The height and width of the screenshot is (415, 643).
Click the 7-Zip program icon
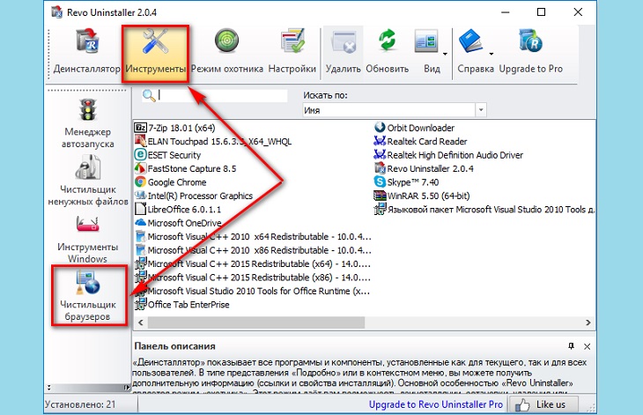pyautogui.click(x=140, y=128)
